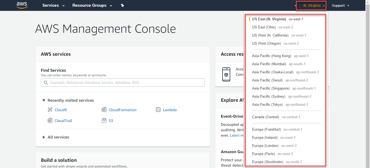
Task: Click into the Find Services search field
Action: (x=123, y=83)
